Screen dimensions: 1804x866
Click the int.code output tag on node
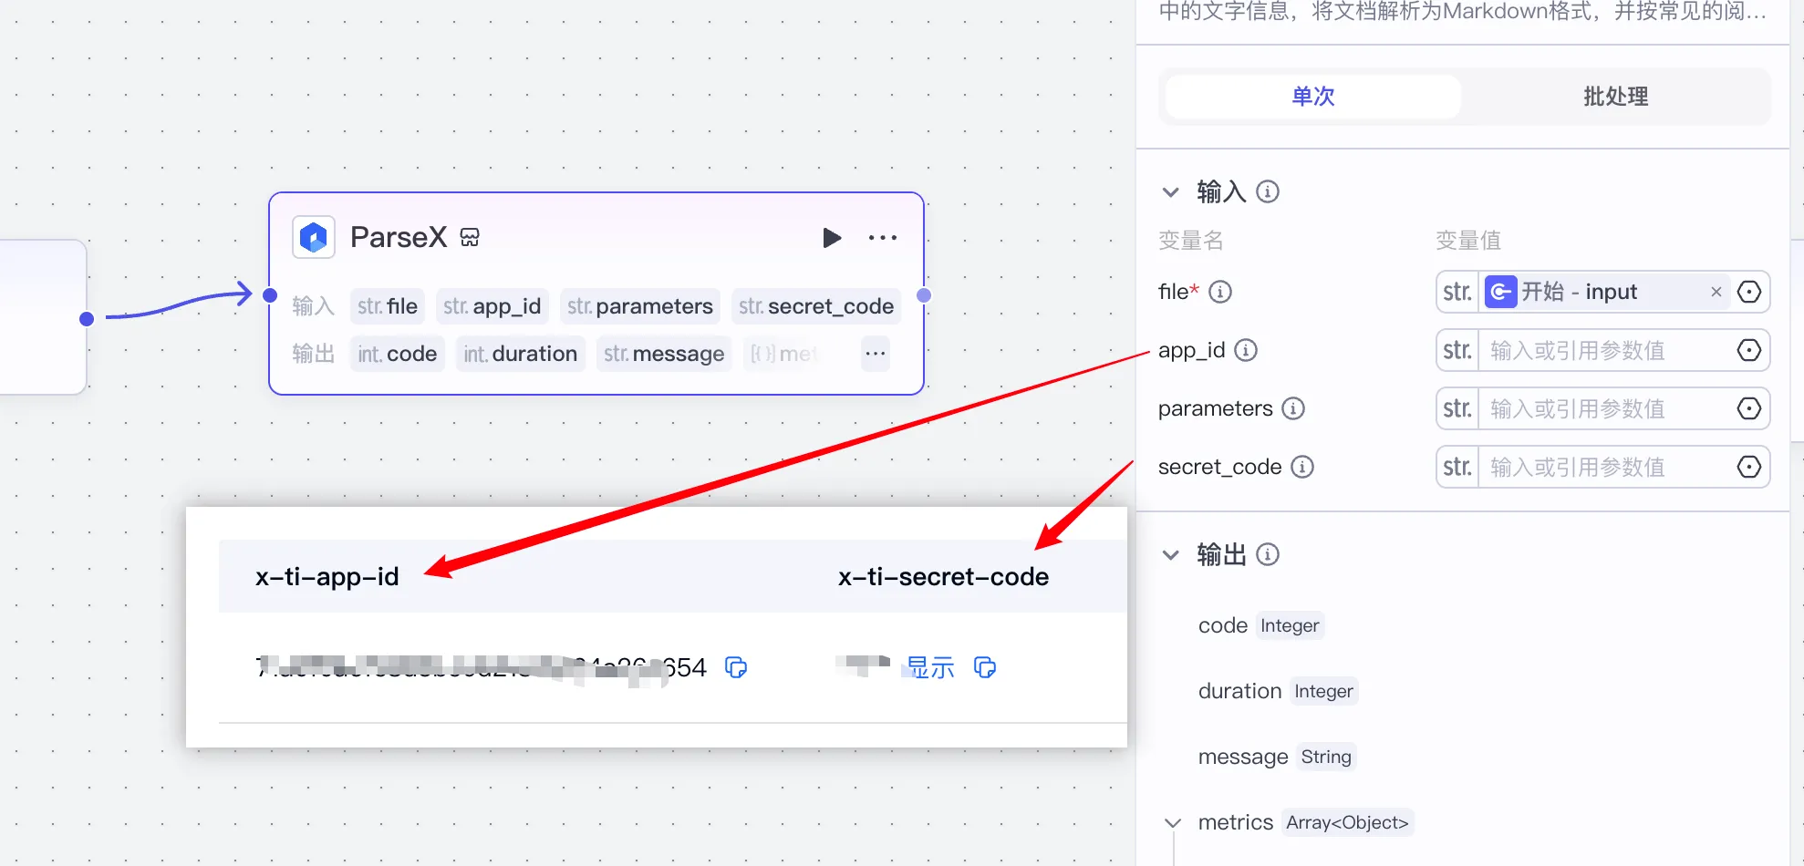point(398,354)
